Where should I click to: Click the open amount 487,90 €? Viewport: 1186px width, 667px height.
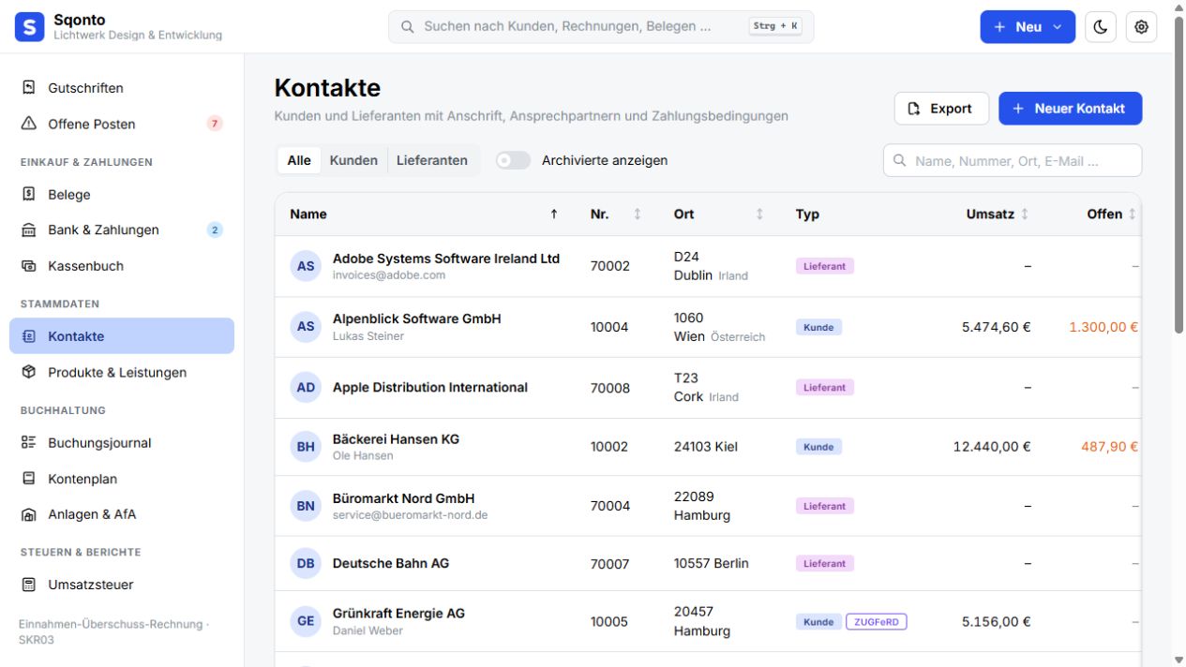tap(1109, 447)
